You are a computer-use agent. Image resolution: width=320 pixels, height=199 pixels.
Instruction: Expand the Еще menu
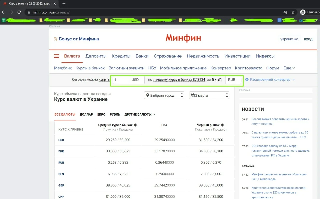click(289, 68)
